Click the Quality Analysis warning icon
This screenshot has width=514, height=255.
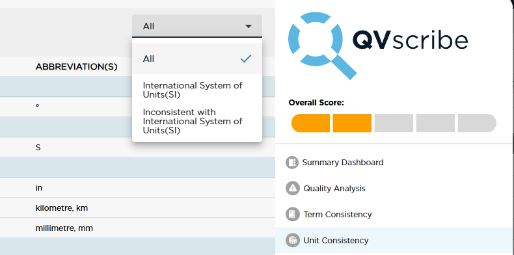pos(292,189)
